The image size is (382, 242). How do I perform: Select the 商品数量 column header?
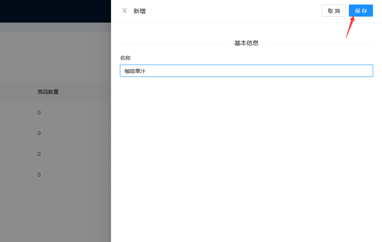[x=48, y=92]
